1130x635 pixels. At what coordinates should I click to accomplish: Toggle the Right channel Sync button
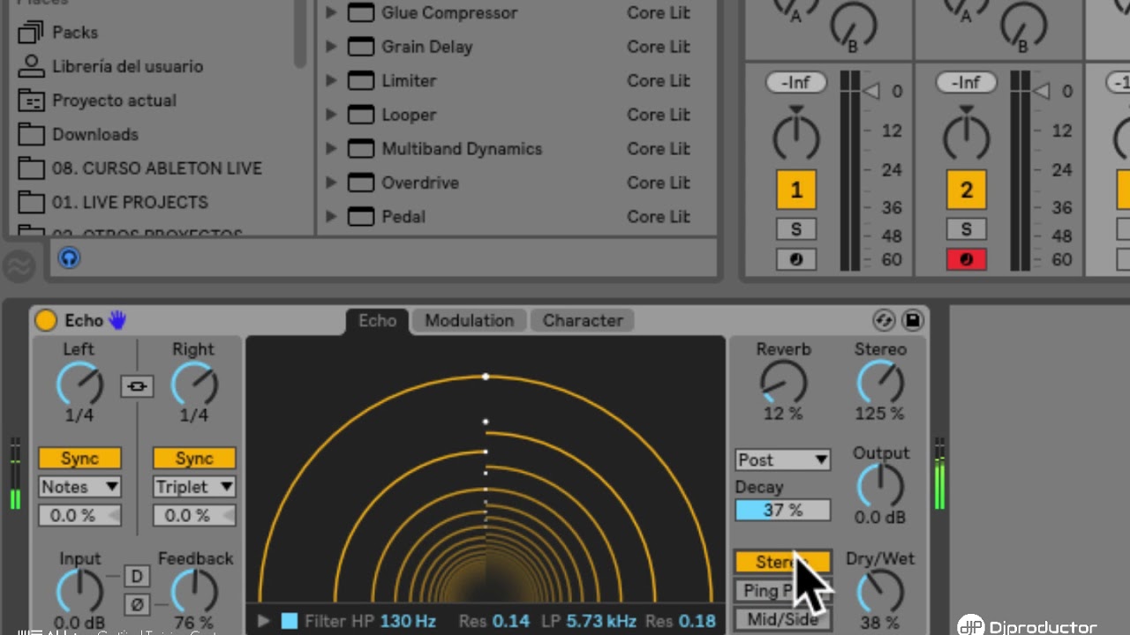pos(194,459)
